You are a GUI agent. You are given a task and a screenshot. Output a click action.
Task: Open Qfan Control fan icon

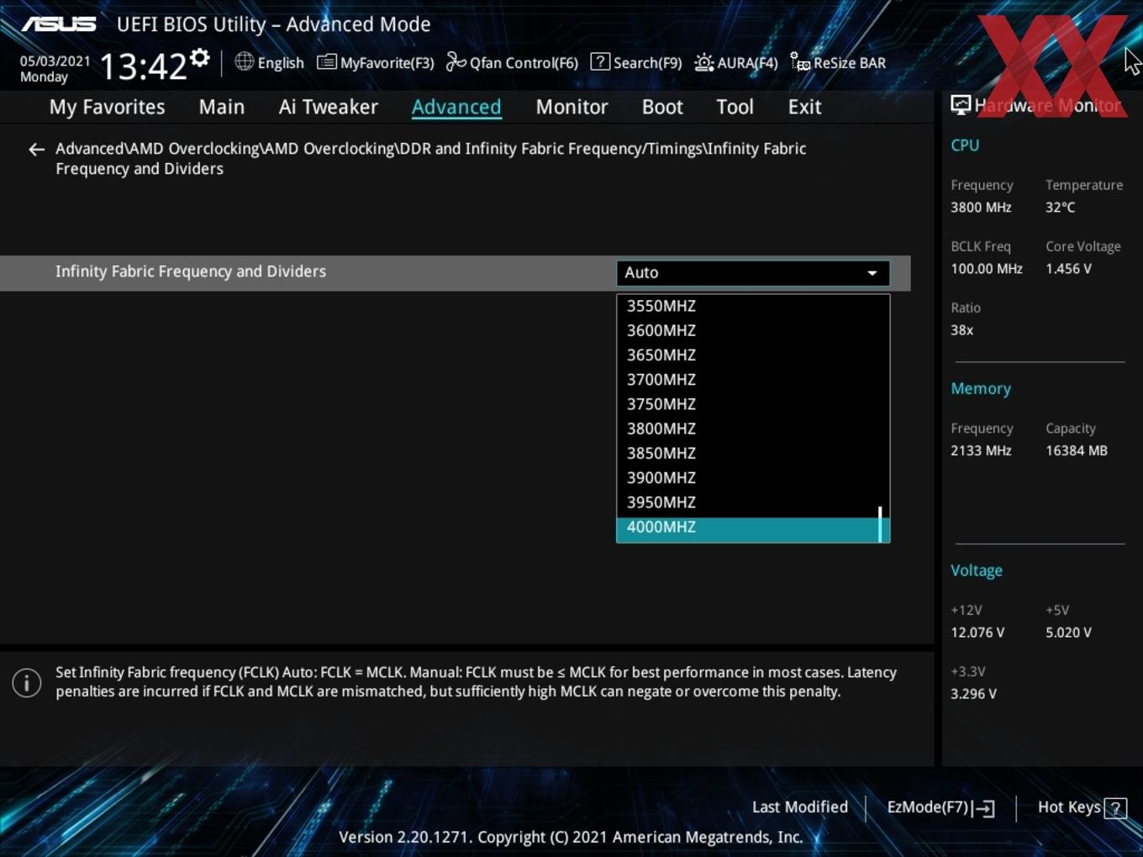456,62
